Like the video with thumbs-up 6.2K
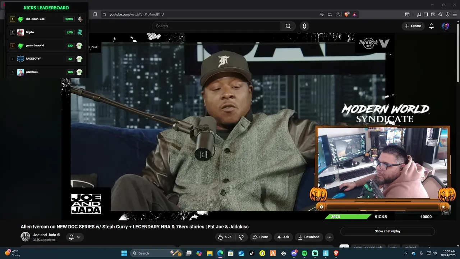This screenshot has height=259, width=460. (x=225, y=237)
